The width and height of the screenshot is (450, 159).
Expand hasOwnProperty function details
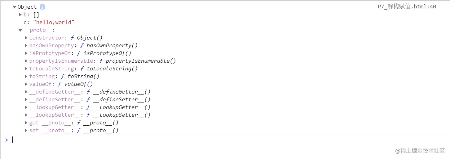coord(26,45)
